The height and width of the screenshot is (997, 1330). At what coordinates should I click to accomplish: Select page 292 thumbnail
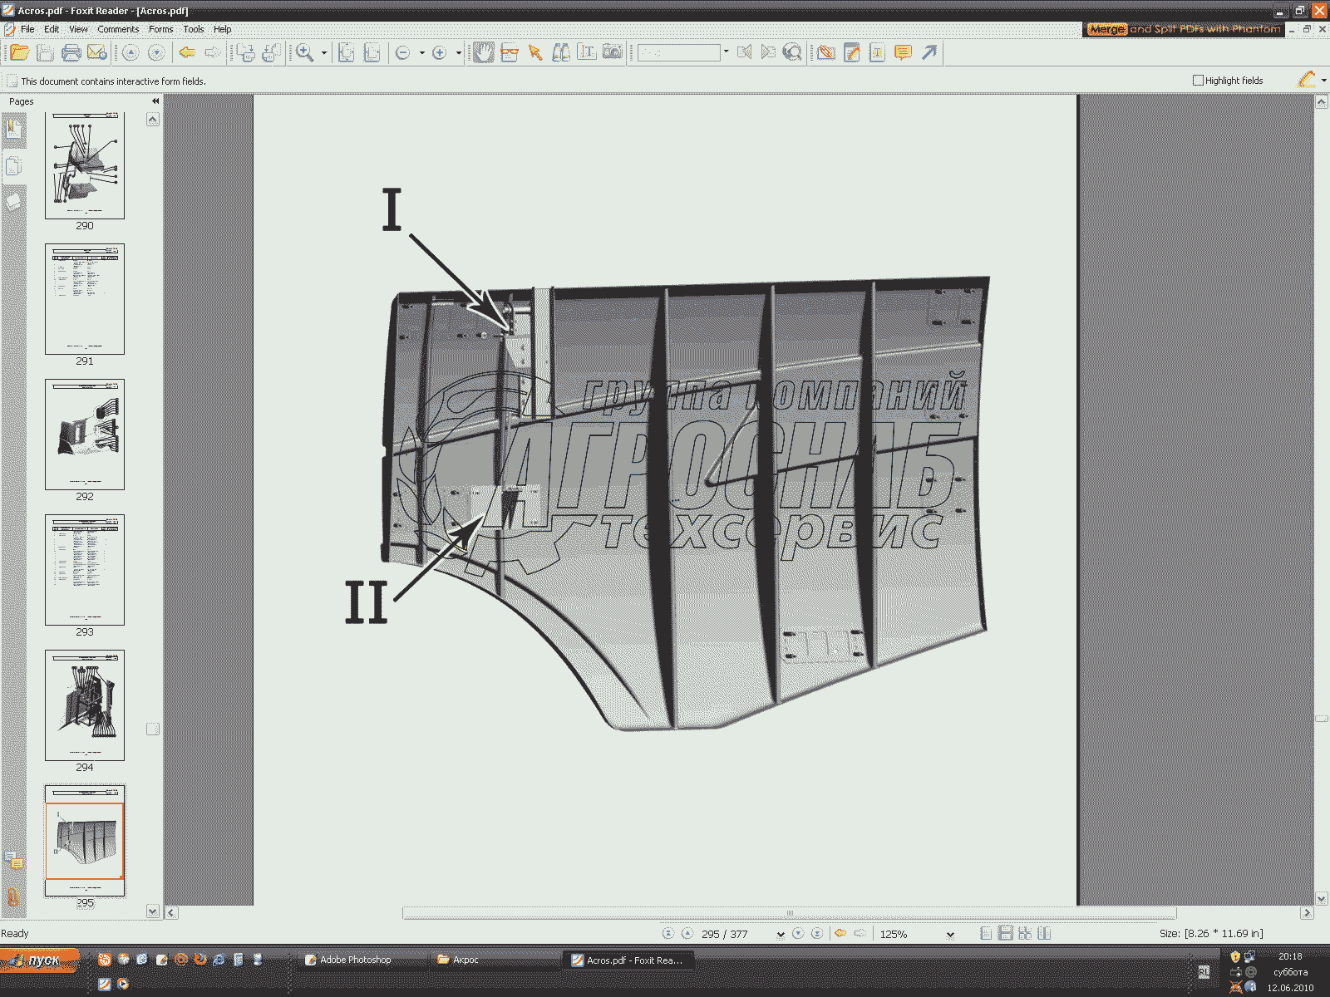(85, 435)
